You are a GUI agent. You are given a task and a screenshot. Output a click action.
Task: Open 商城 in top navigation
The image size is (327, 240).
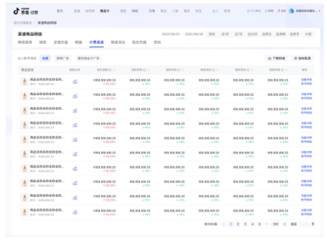pos(135,11)
